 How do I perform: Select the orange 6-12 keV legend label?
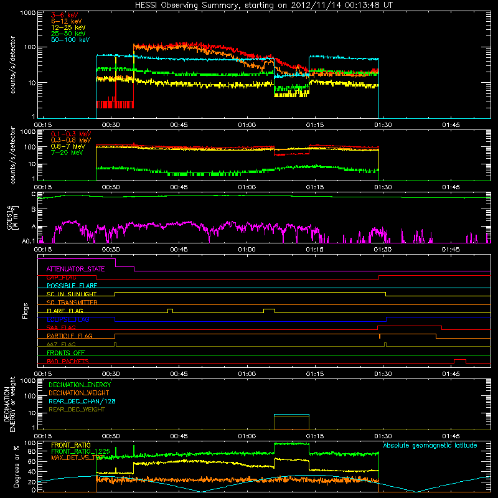67,21
